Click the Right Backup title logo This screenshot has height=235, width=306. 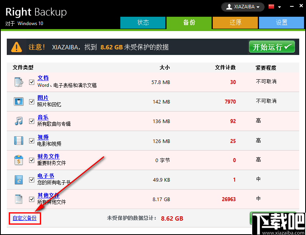pos(36,12)
